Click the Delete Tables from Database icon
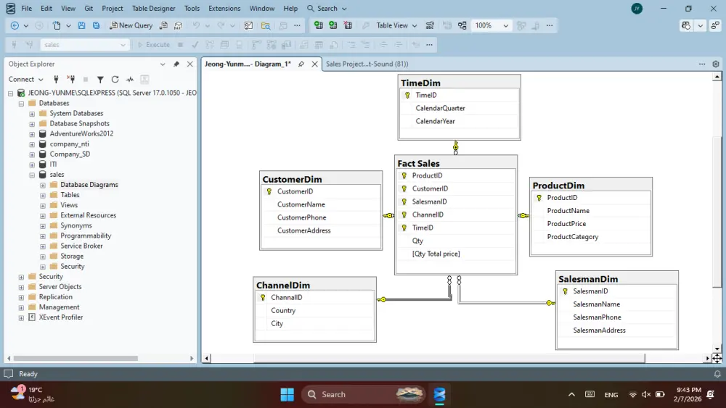The height and width of the screenshot is (408, 726). tap(348, 25)
